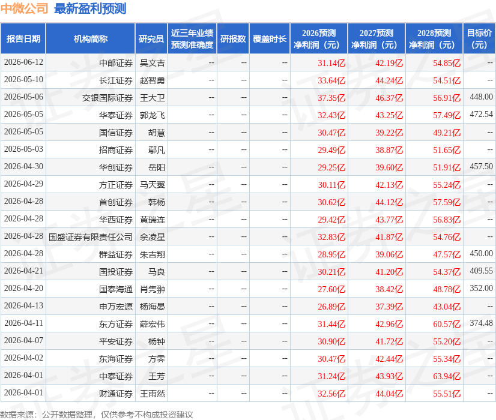Image resolution: width=496 pixels, height=420 pixels.
Task: Click analyst name 方霁
Action: tap(157, 359)
